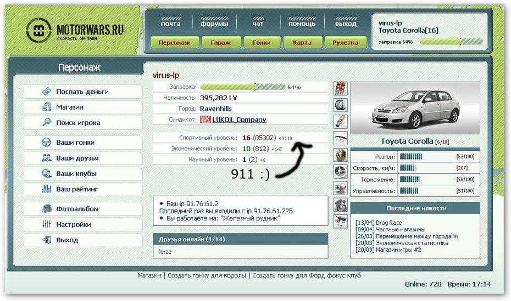Viewport: 511px width, 301px height.
Task: Click the sliders icon by Настройки
Action: click(x=47, y=224)
